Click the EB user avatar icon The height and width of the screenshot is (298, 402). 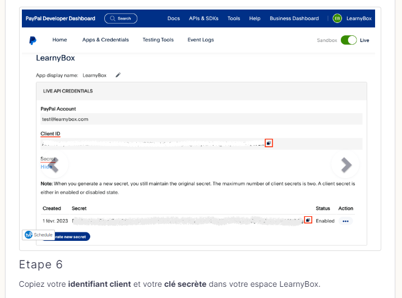[337, 18]
